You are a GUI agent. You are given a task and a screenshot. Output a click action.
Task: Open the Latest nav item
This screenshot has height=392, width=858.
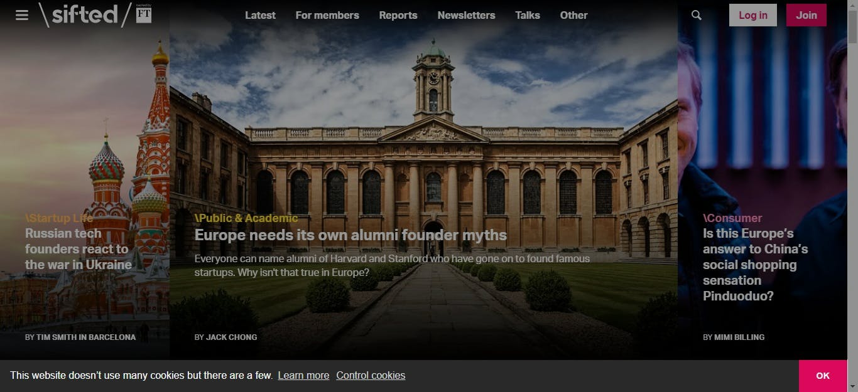click(260, 15)
